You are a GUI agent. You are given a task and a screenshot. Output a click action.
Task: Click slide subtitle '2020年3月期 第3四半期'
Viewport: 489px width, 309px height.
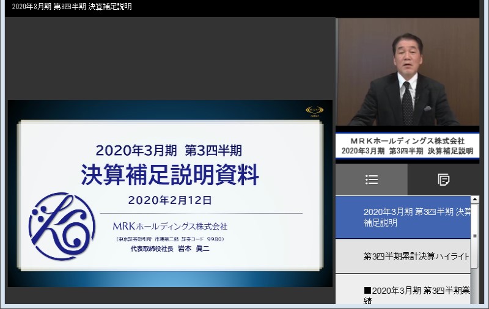point(169,150)
